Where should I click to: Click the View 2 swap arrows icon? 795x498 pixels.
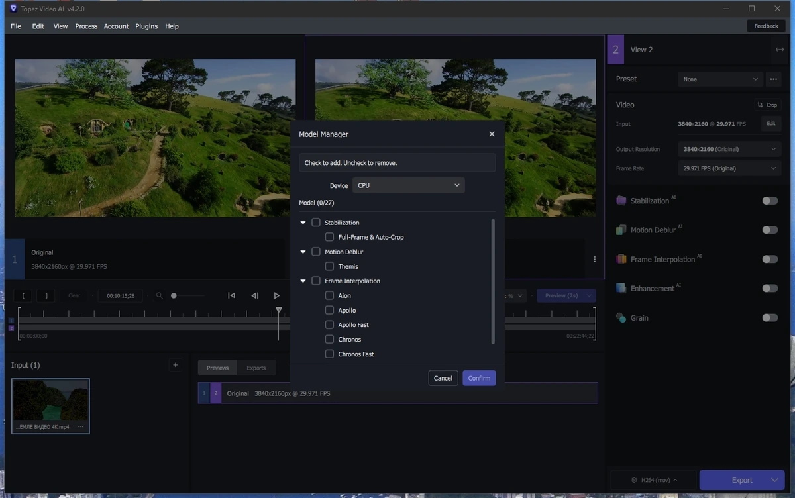tap(779, 50)
